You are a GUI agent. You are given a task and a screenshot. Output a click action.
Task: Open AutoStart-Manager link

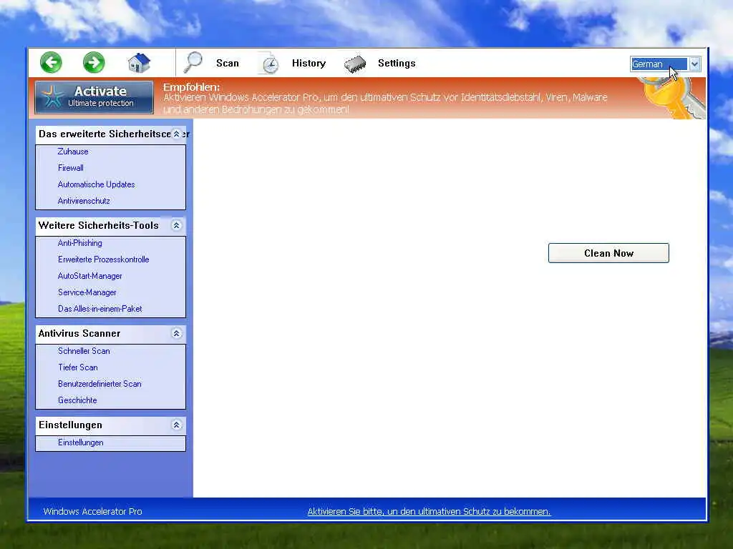pyautogui.click(x=89, y=276)
